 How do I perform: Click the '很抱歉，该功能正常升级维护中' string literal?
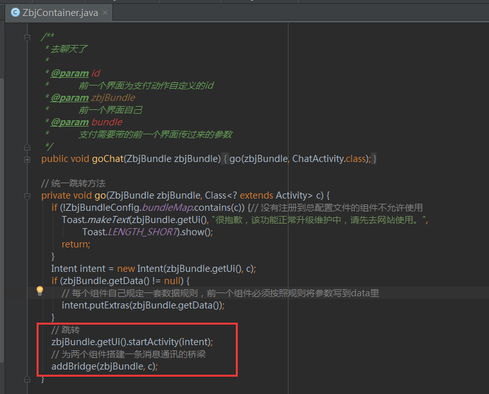pos(320,220)
